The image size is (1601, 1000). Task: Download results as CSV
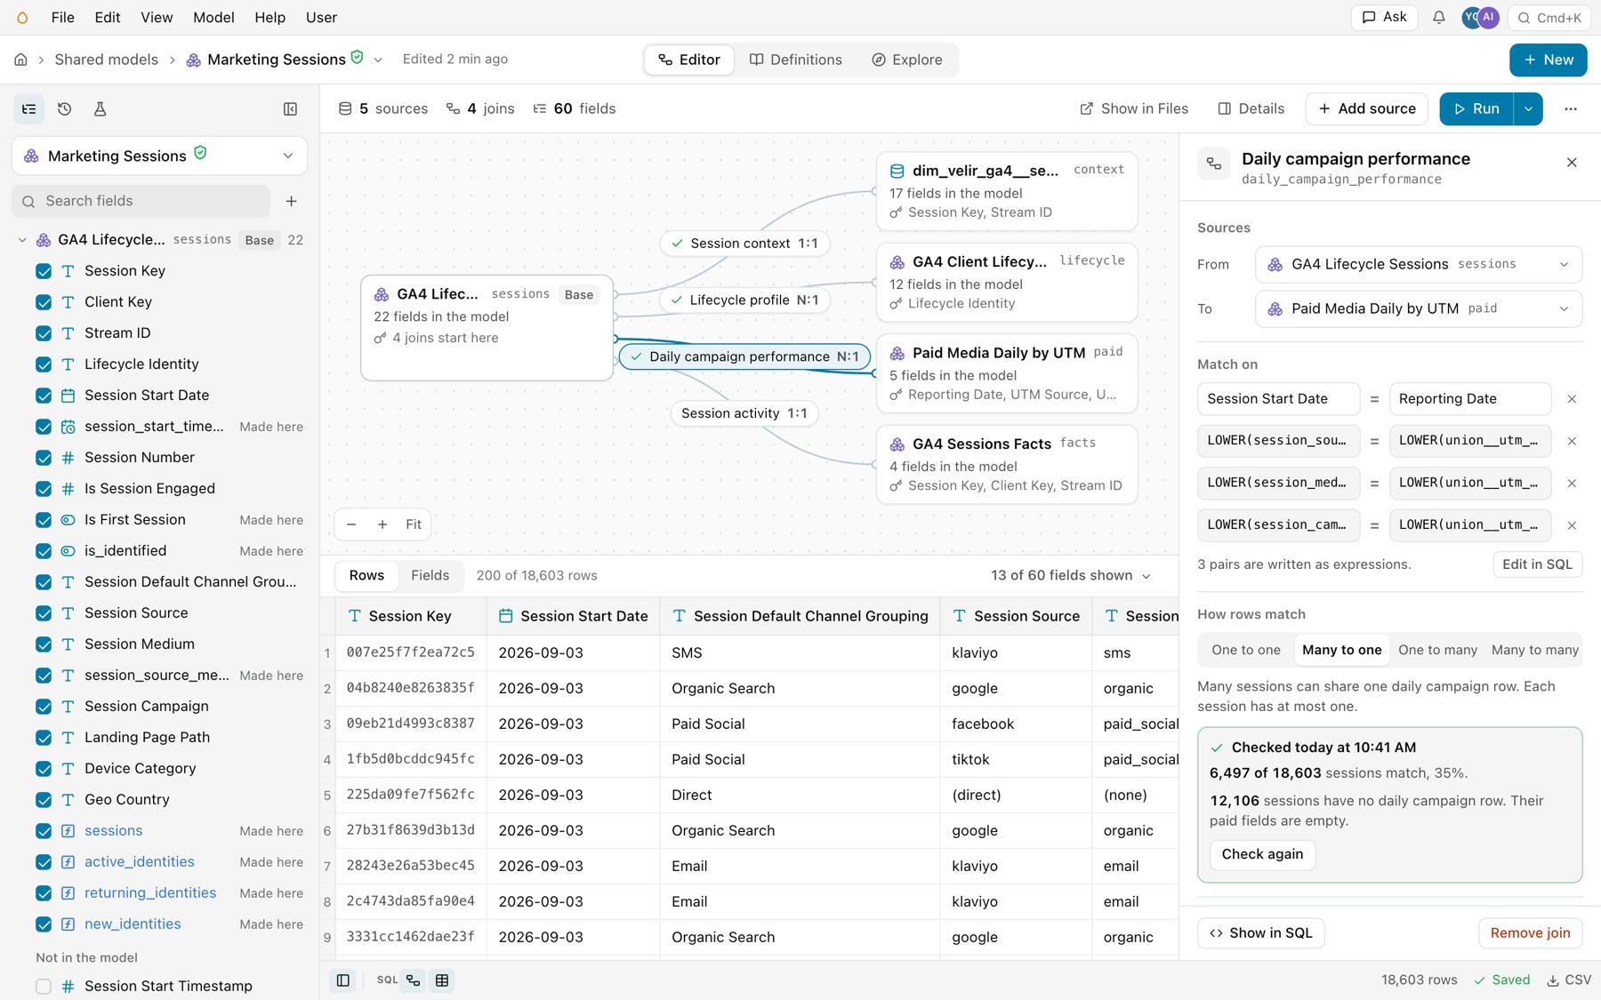[1569, 980]
